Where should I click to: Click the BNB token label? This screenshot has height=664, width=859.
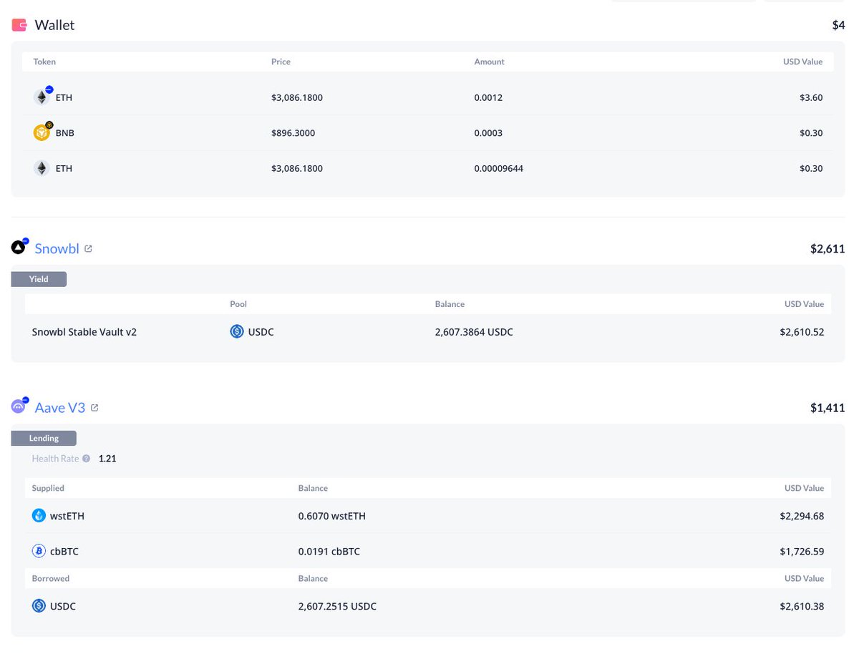[x=65, y=133]
